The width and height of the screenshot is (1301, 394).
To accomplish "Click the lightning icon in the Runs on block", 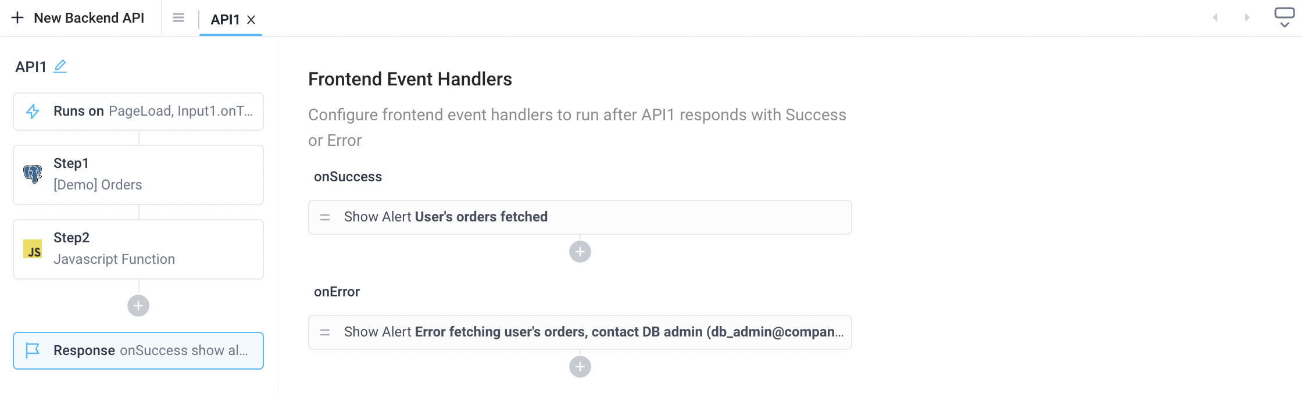I will click(x=32, y=111).
